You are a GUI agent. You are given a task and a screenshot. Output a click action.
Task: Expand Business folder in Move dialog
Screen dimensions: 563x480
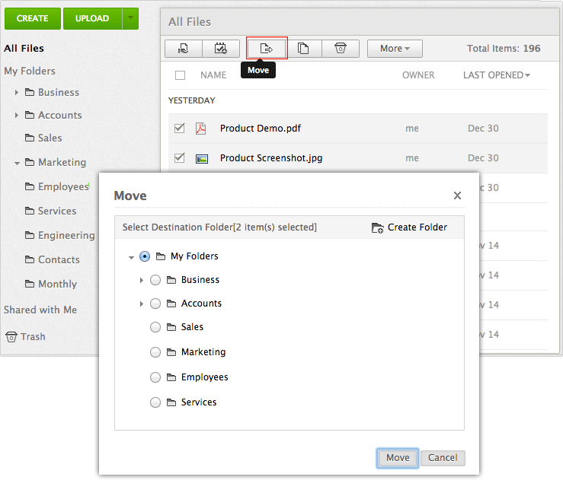tap(142, 281)
